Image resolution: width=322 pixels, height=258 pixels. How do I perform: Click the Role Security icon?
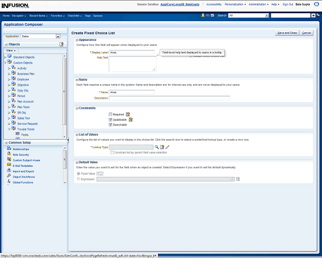tap(9, 155)
